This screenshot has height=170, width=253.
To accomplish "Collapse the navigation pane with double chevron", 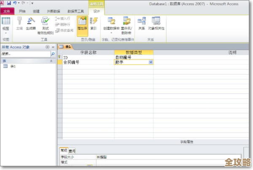I will 53,47.
